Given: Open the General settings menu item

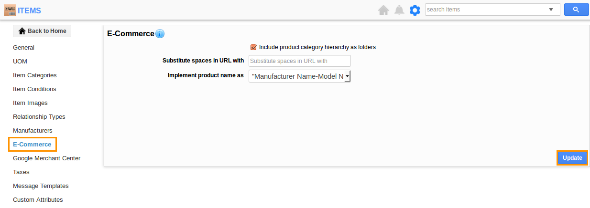Looking at the screenshot, I should 24,48.
